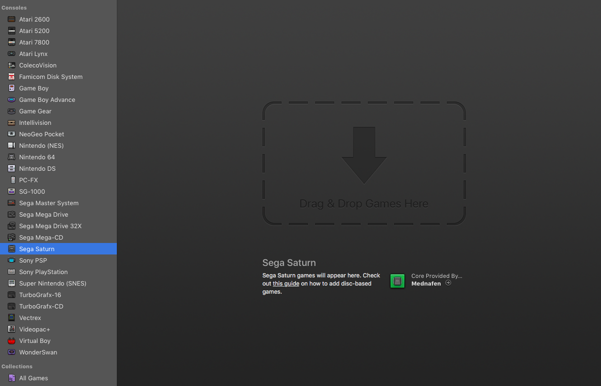Open ColecoVision via its icon

[11, 65]
